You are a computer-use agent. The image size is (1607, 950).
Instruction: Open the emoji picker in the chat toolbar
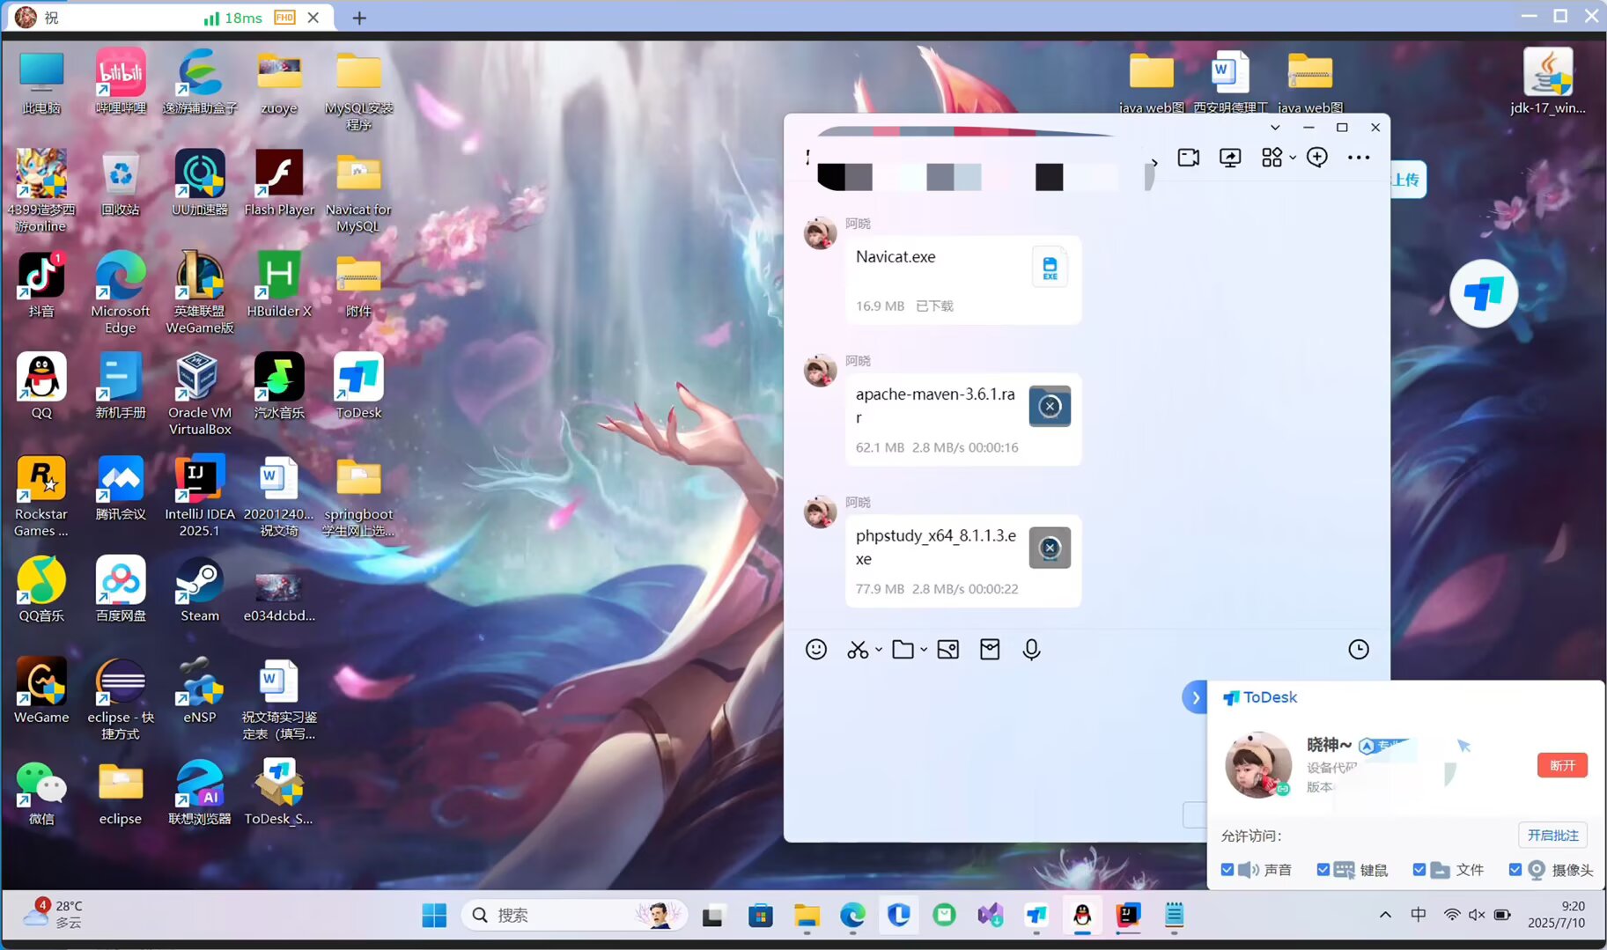click(x=815, y=650)
